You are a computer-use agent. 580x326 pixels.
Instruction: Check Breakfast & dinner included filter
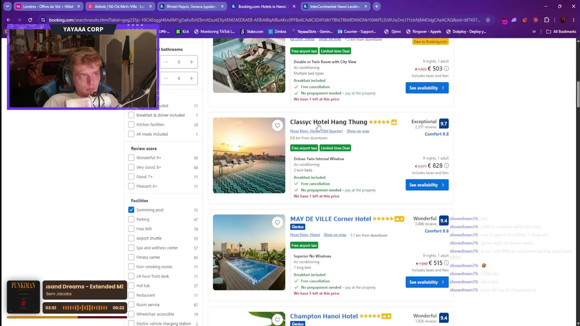tap(131, 115)
